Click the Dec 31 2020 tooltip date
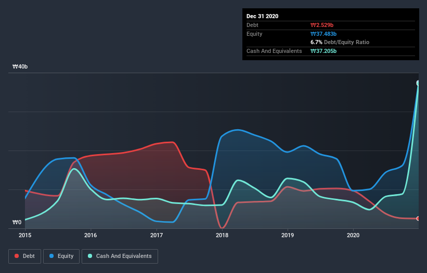This screenshot has height=273, width=427. click(262, 16)
